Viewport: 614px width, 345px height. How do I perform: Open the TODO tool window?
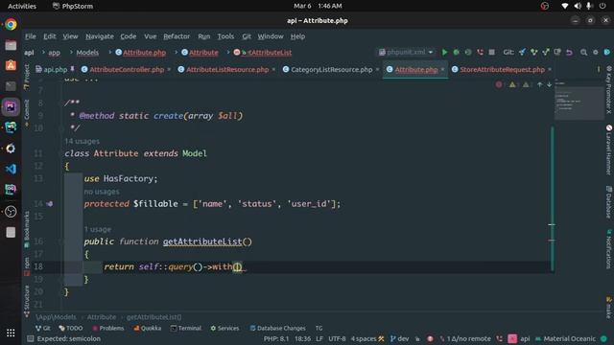click(70, 328)
